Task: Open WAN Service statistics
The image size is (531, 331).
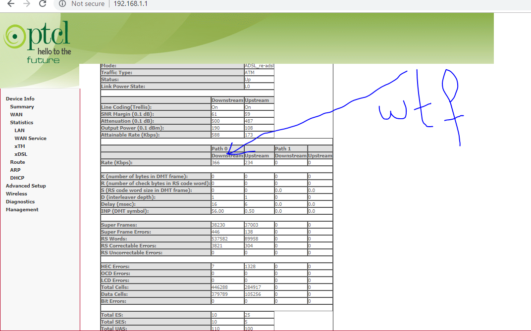Action: pyautogui.click(x=31, y=138)
